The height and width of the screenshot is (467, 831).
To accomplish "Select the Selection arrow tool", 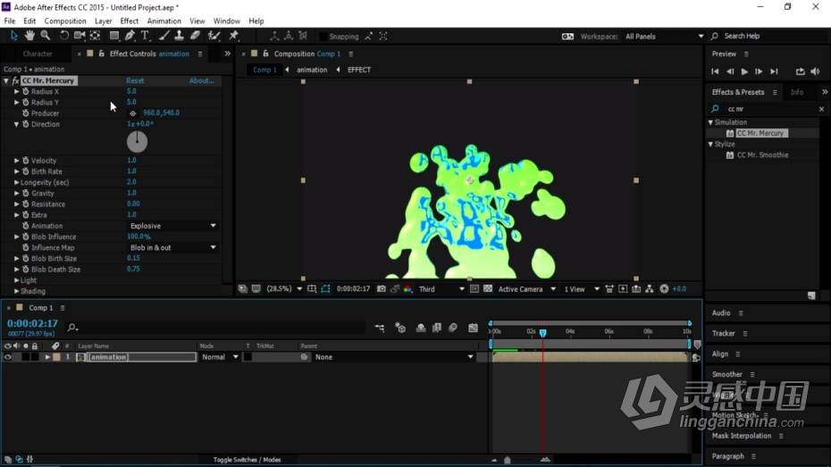I will pyautogui.click(x=13, y=36).
